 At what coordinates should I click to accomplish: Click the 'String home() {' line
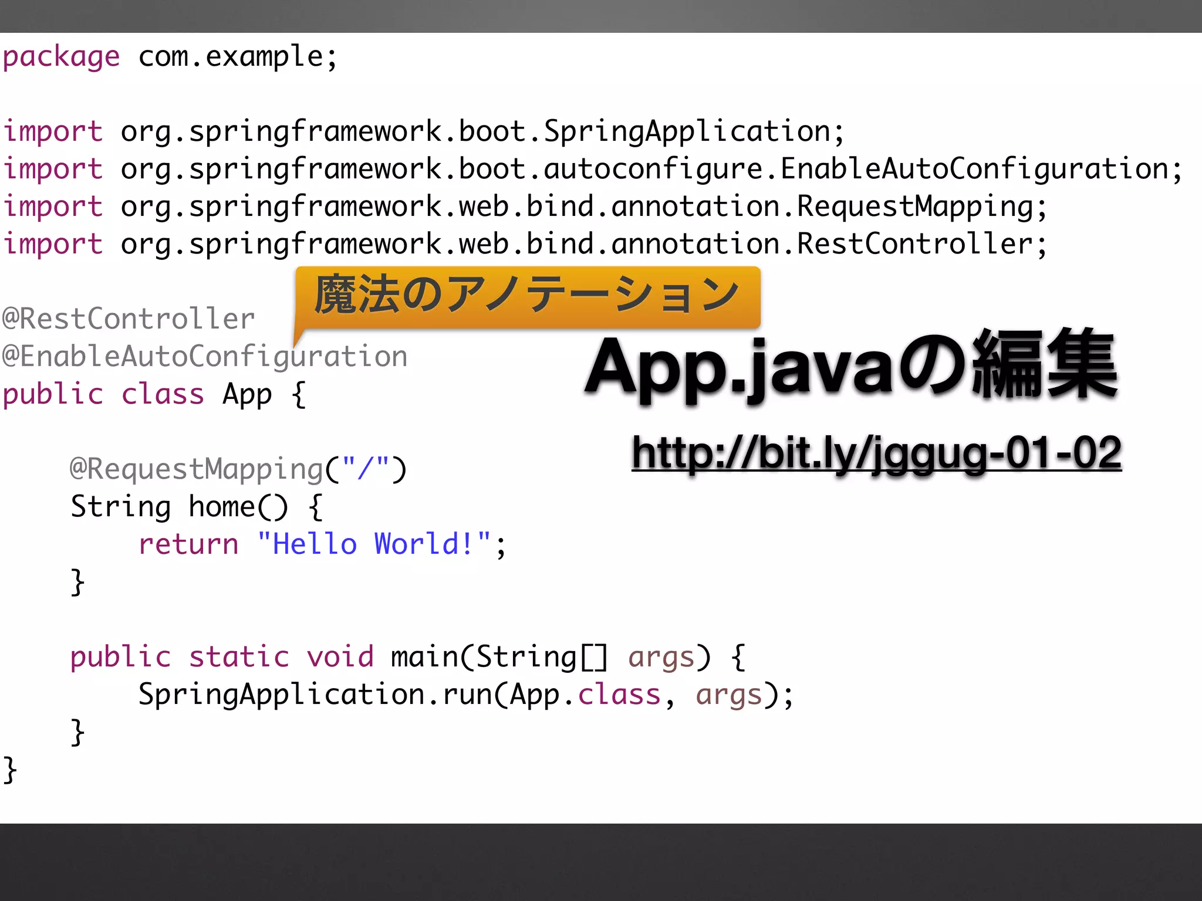197,507
